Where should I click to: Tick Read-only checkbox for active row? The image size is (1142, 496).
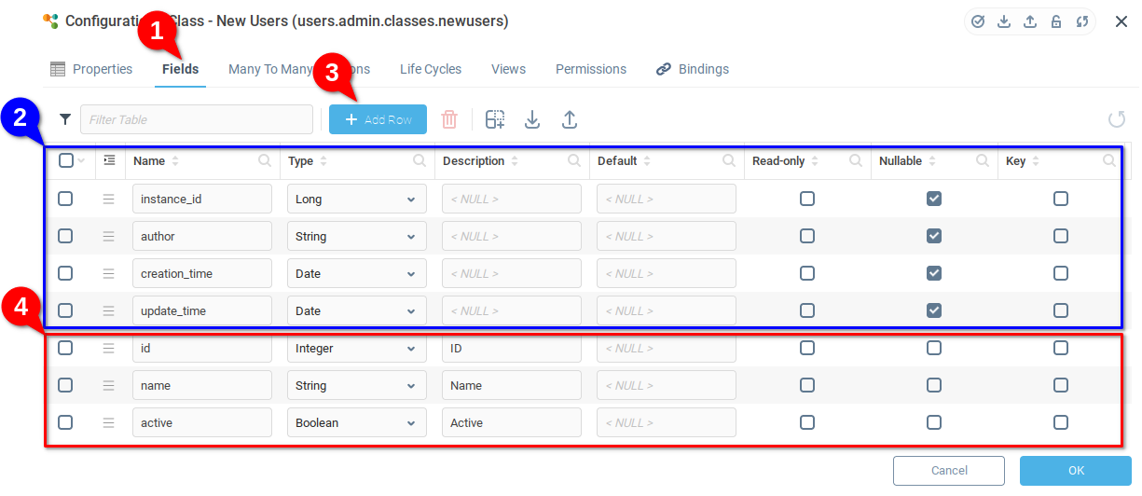pyautogui.click(x=807, y=422)
